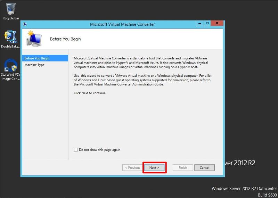Screen dimensions: 278x198
Task: Select the 'Before You Begin' wizard step
Action: pyautogui.click(x=45, y=58)
